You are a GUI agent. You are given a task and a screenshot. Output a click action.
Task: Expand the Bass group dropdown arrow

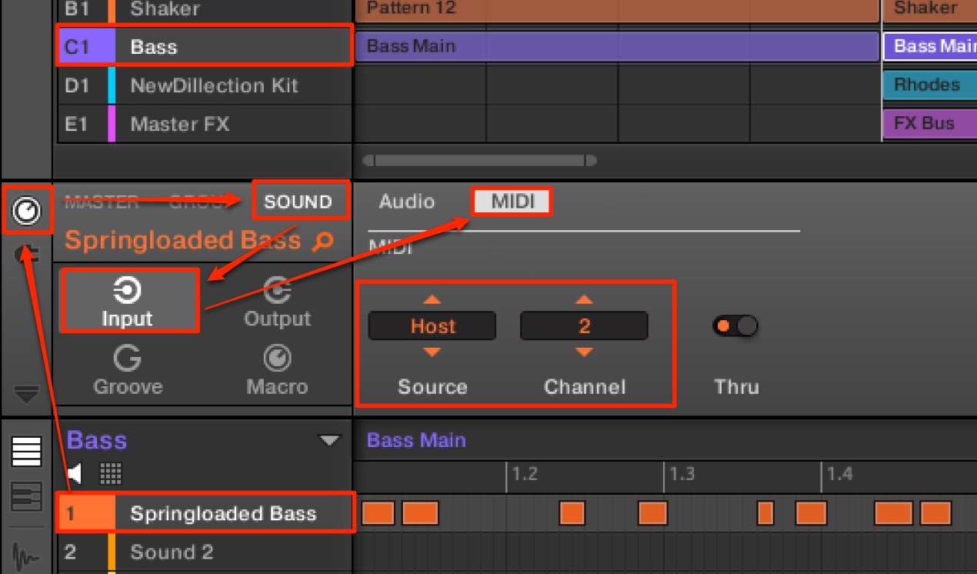[330, 441]
